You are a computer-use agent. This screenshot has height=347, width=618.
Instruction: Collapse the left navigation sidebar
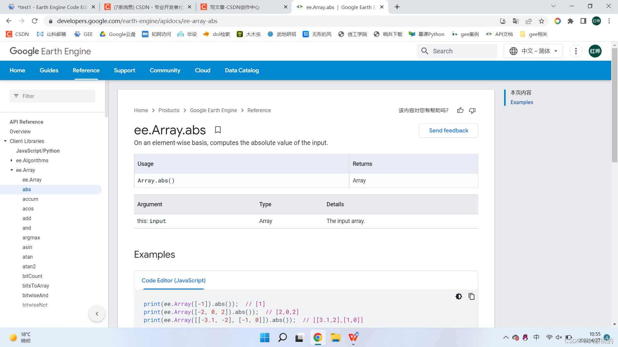pos(97,314)
